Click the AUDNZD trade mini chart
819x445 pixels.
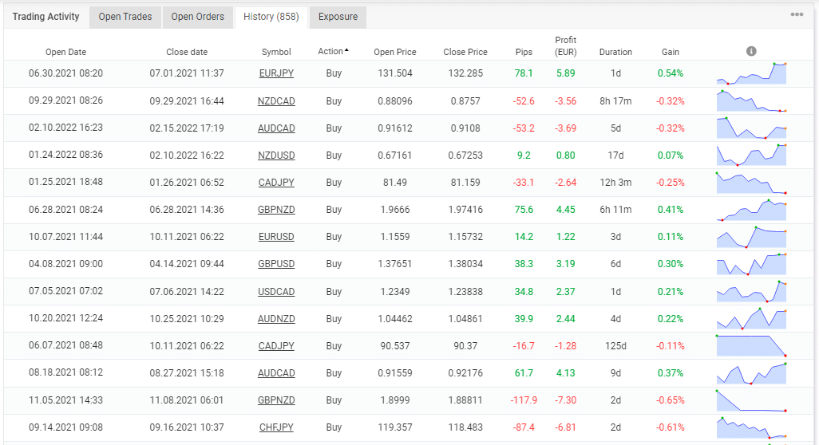751,319
